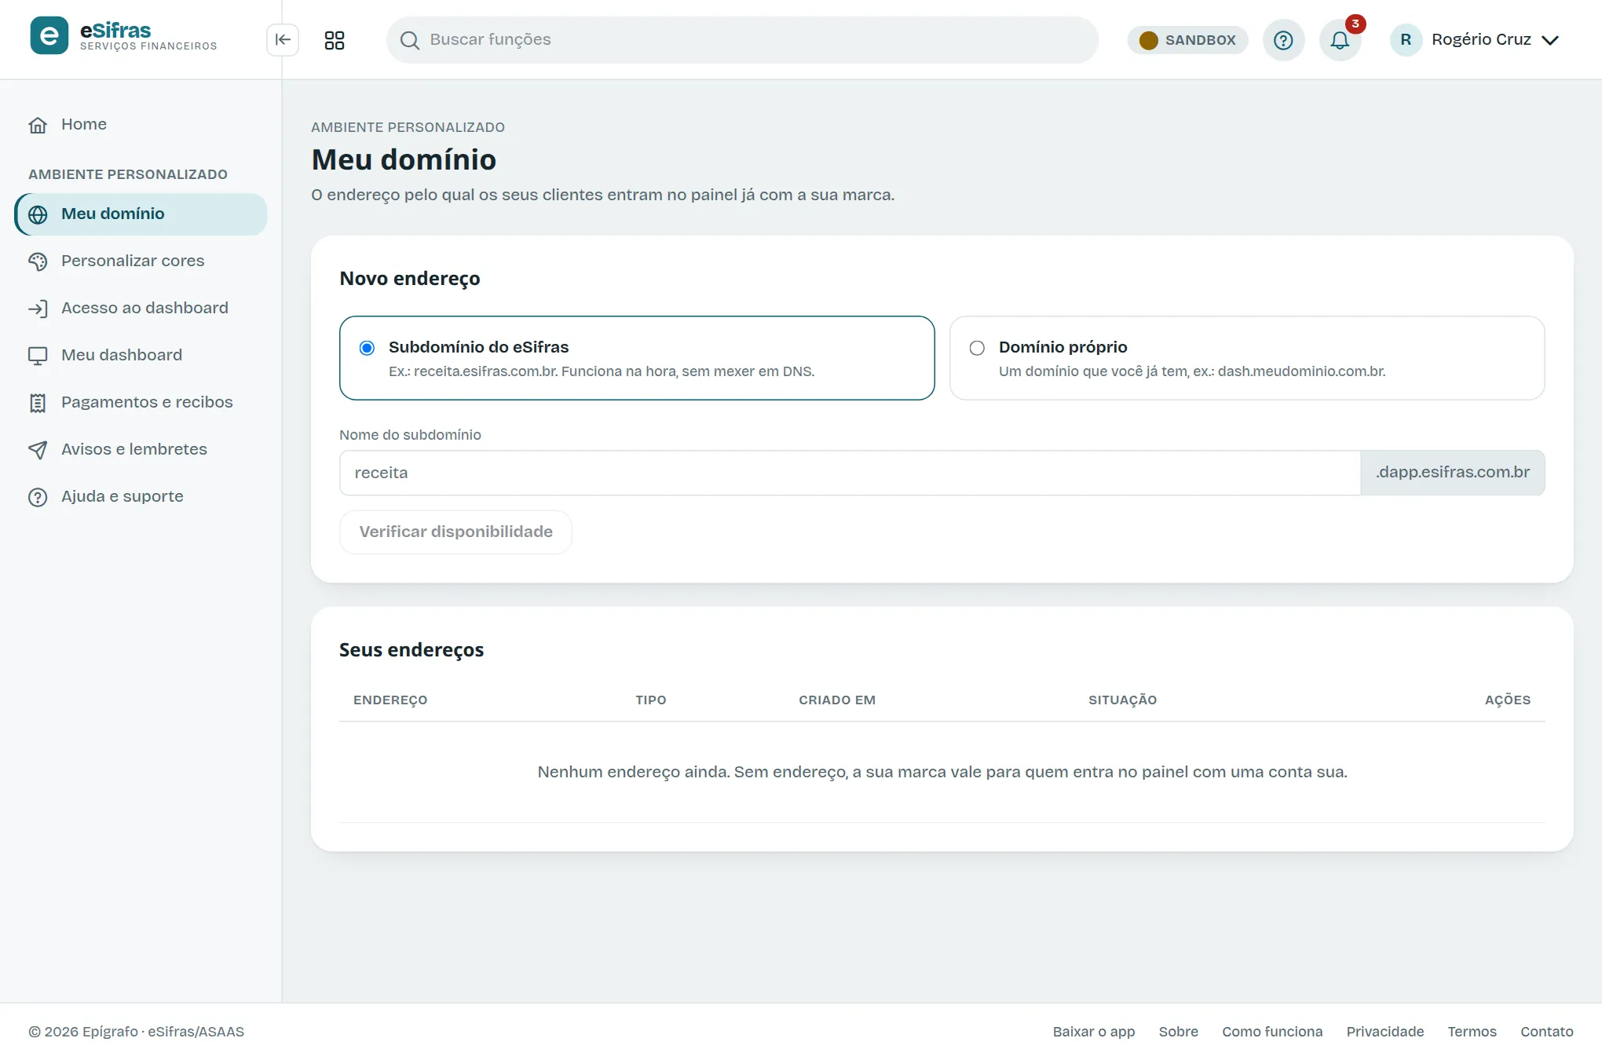Click the Pagamentos e recibos receipt icon
This screenshot has width=1602, height=1060.
(x=38, y=403)
